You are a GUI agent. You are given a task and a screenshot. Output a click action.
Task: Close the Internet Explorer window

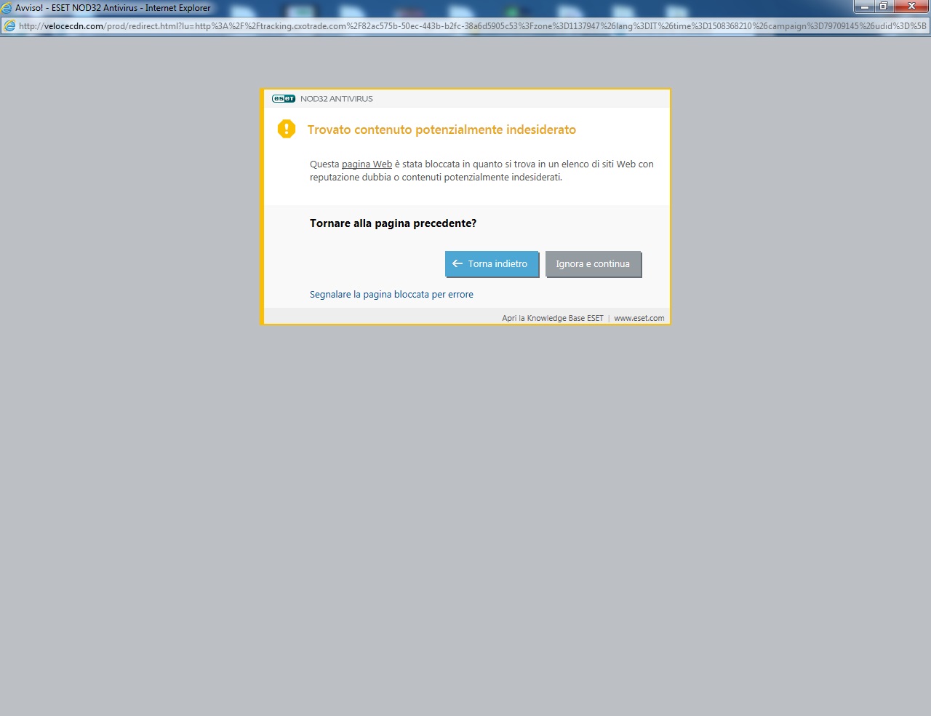[911, 7]
